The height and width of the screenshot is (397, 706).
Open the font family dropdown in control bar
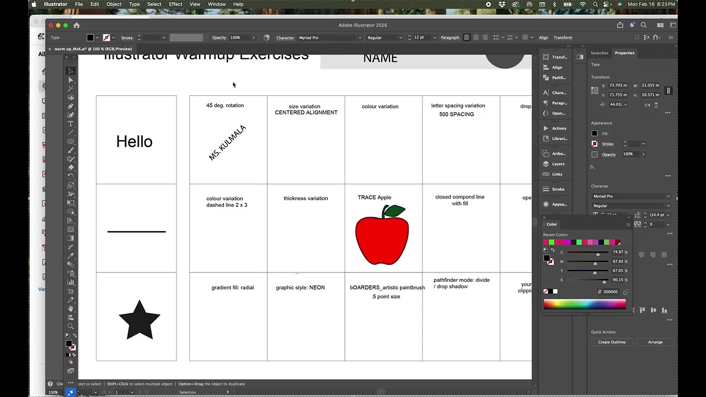pos(360,37)
